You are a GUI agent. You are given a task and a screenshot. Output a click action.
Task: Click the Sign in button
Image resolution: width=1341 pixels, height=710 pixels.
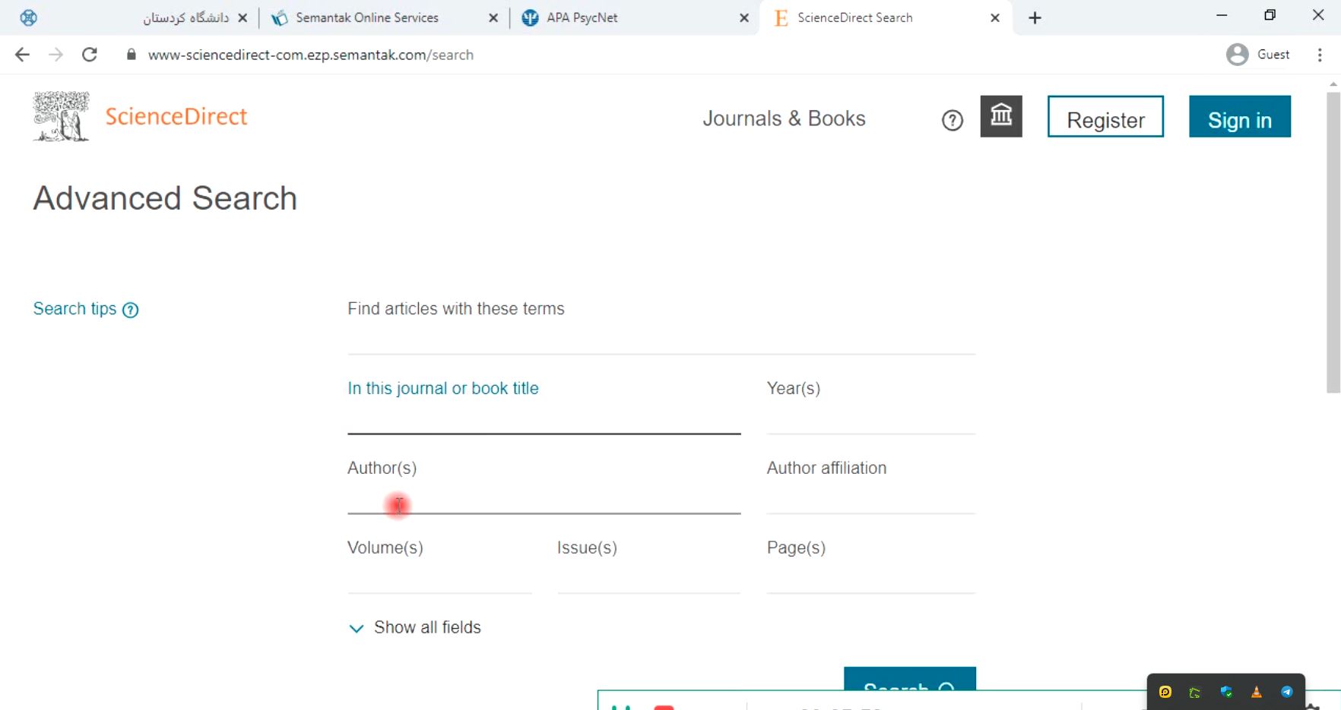[1240, 116]
